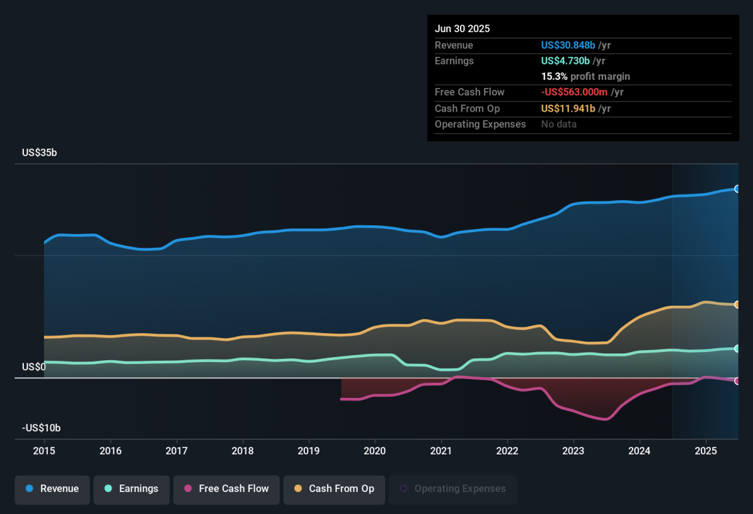Toggle the Revenue series in legend
Viewport: 753px width, 514px height.
[52, 489]
